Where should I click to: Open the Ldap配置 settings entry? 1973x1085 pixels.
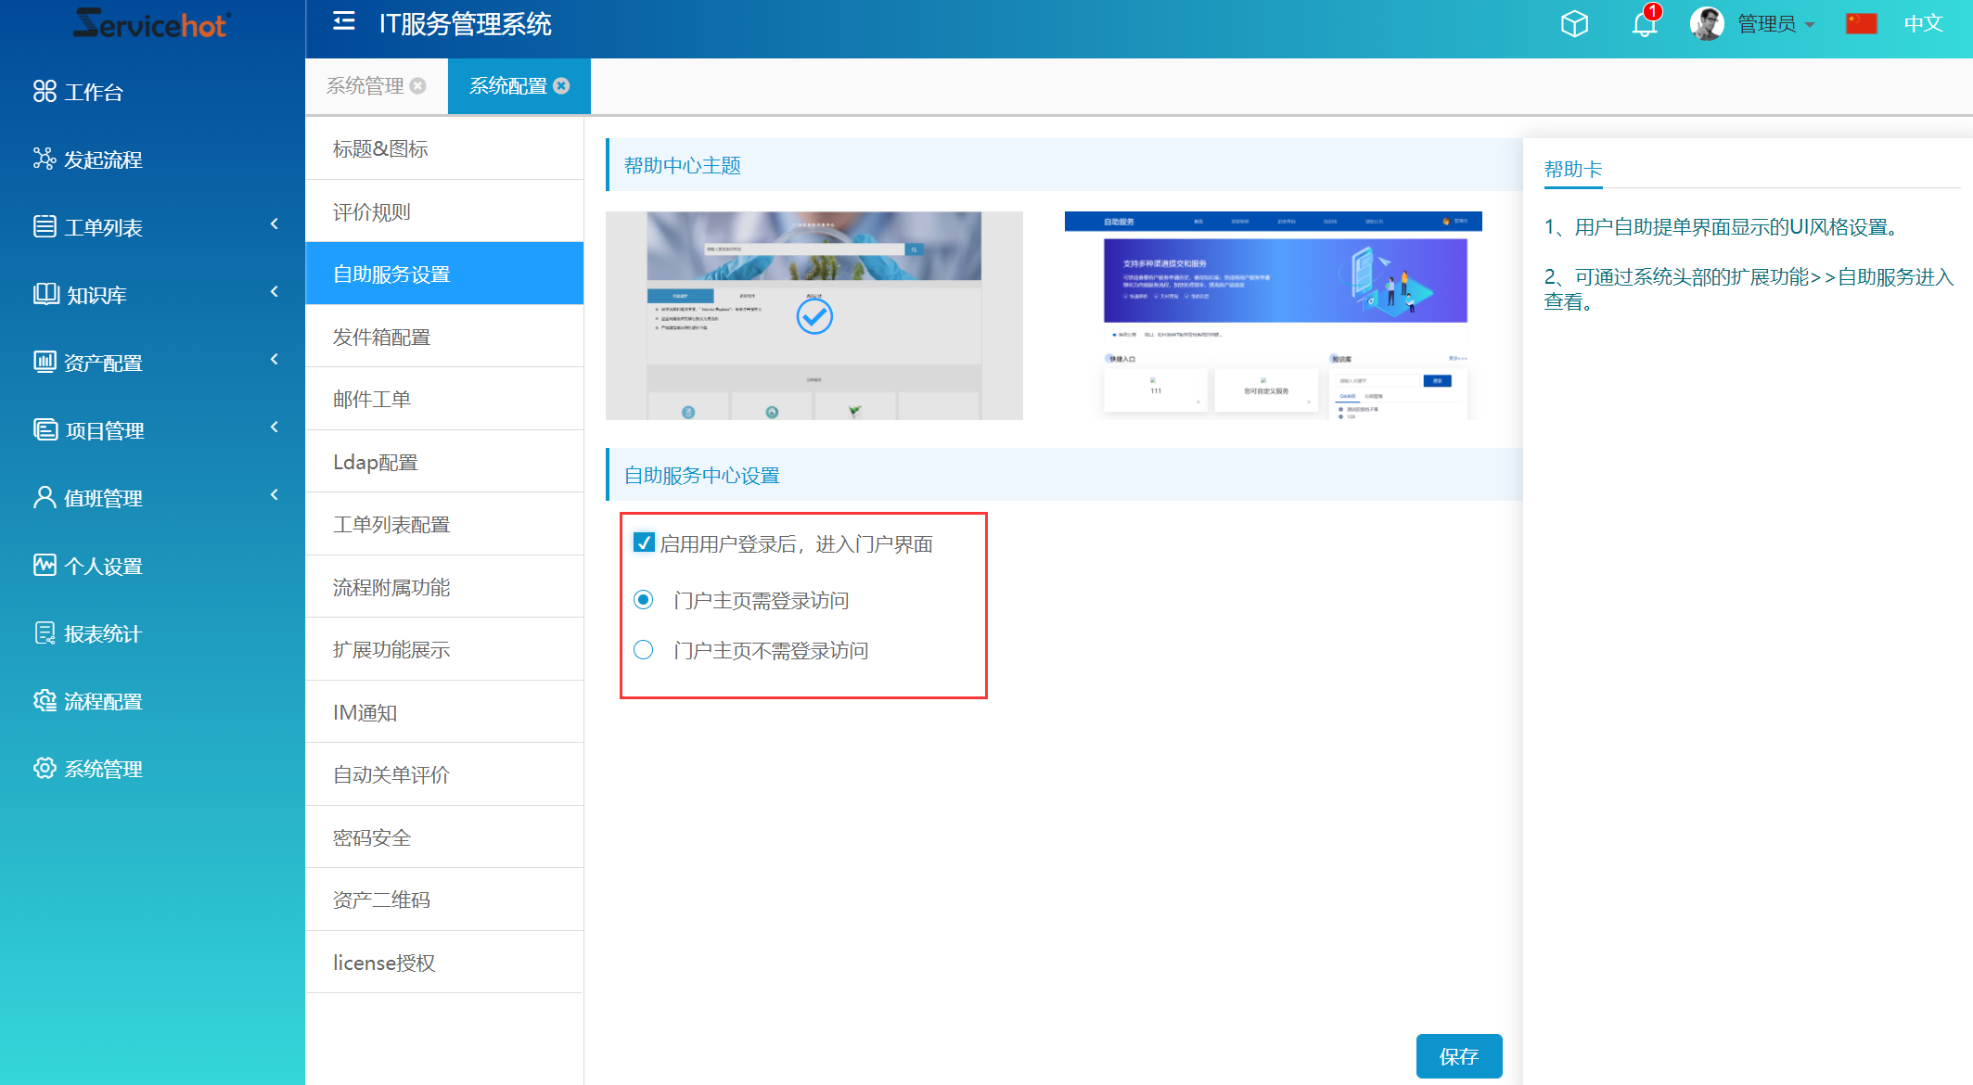pyautogui.click(x=376, y=463)
